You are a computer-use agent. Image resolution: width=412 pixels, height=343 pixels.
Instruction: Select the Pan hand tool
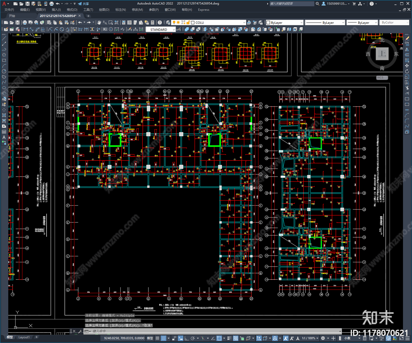tap(99, 23)
